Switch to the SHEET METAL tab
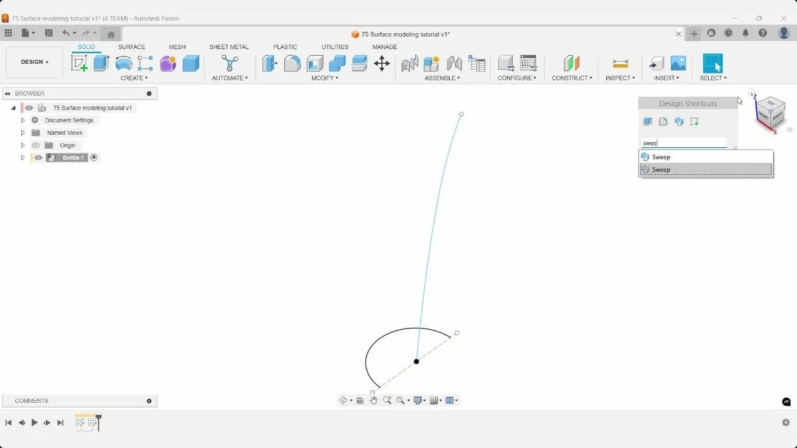Screen dimensions: 797x448 (229, 47)
